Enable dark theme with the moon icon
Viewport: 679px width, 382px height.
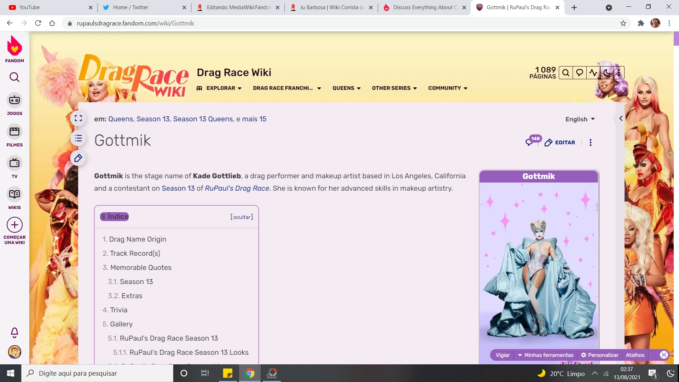(607, 73)
